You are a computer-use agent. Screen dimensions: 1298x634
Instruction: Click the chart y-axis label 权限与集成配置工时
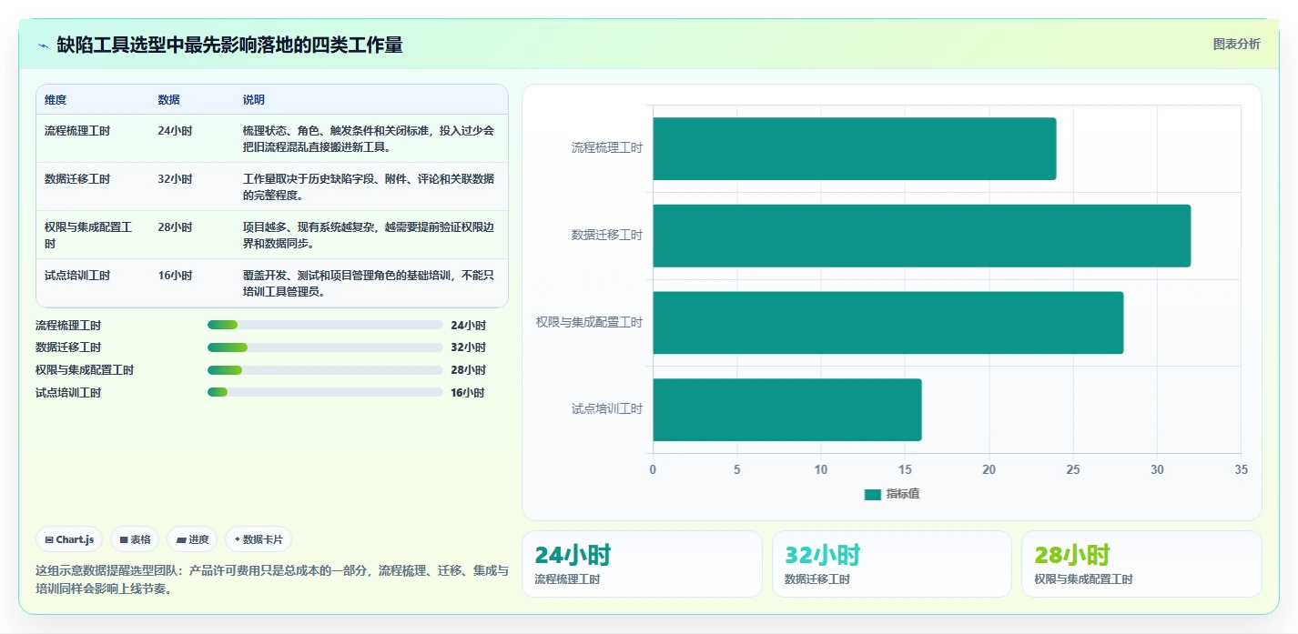point(590,322)
